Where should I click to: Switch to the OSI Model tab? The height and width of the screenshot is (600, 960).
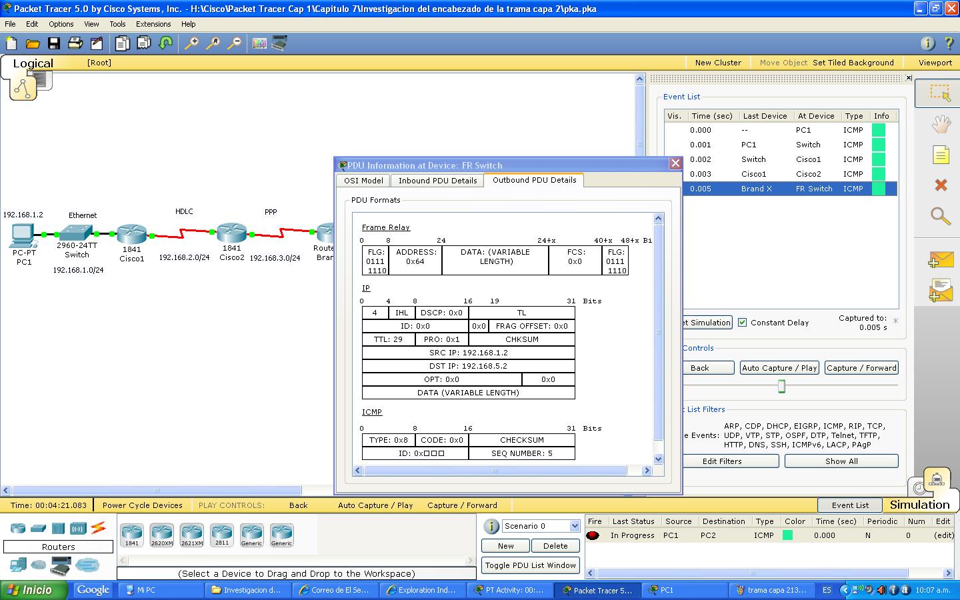[363, 181]
